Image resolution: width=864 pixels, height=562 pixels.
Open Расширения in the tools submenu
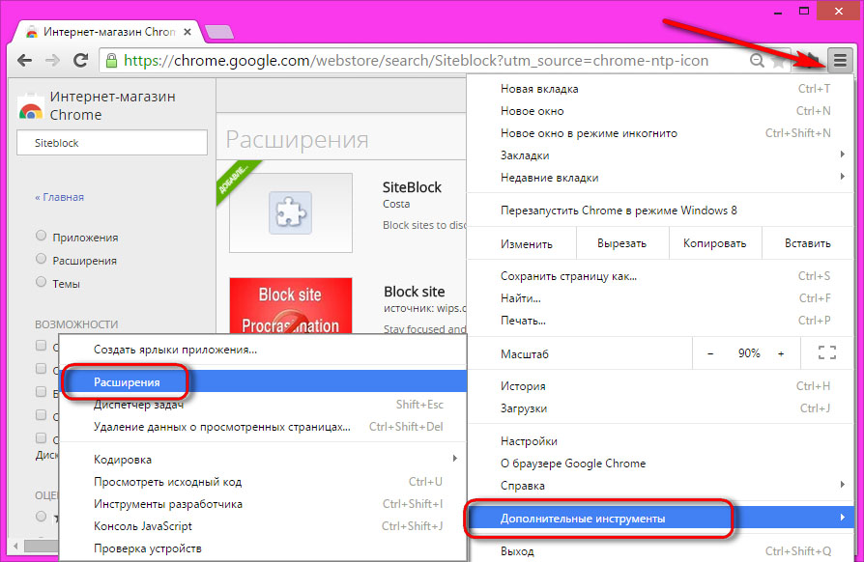tap(262, 382)
